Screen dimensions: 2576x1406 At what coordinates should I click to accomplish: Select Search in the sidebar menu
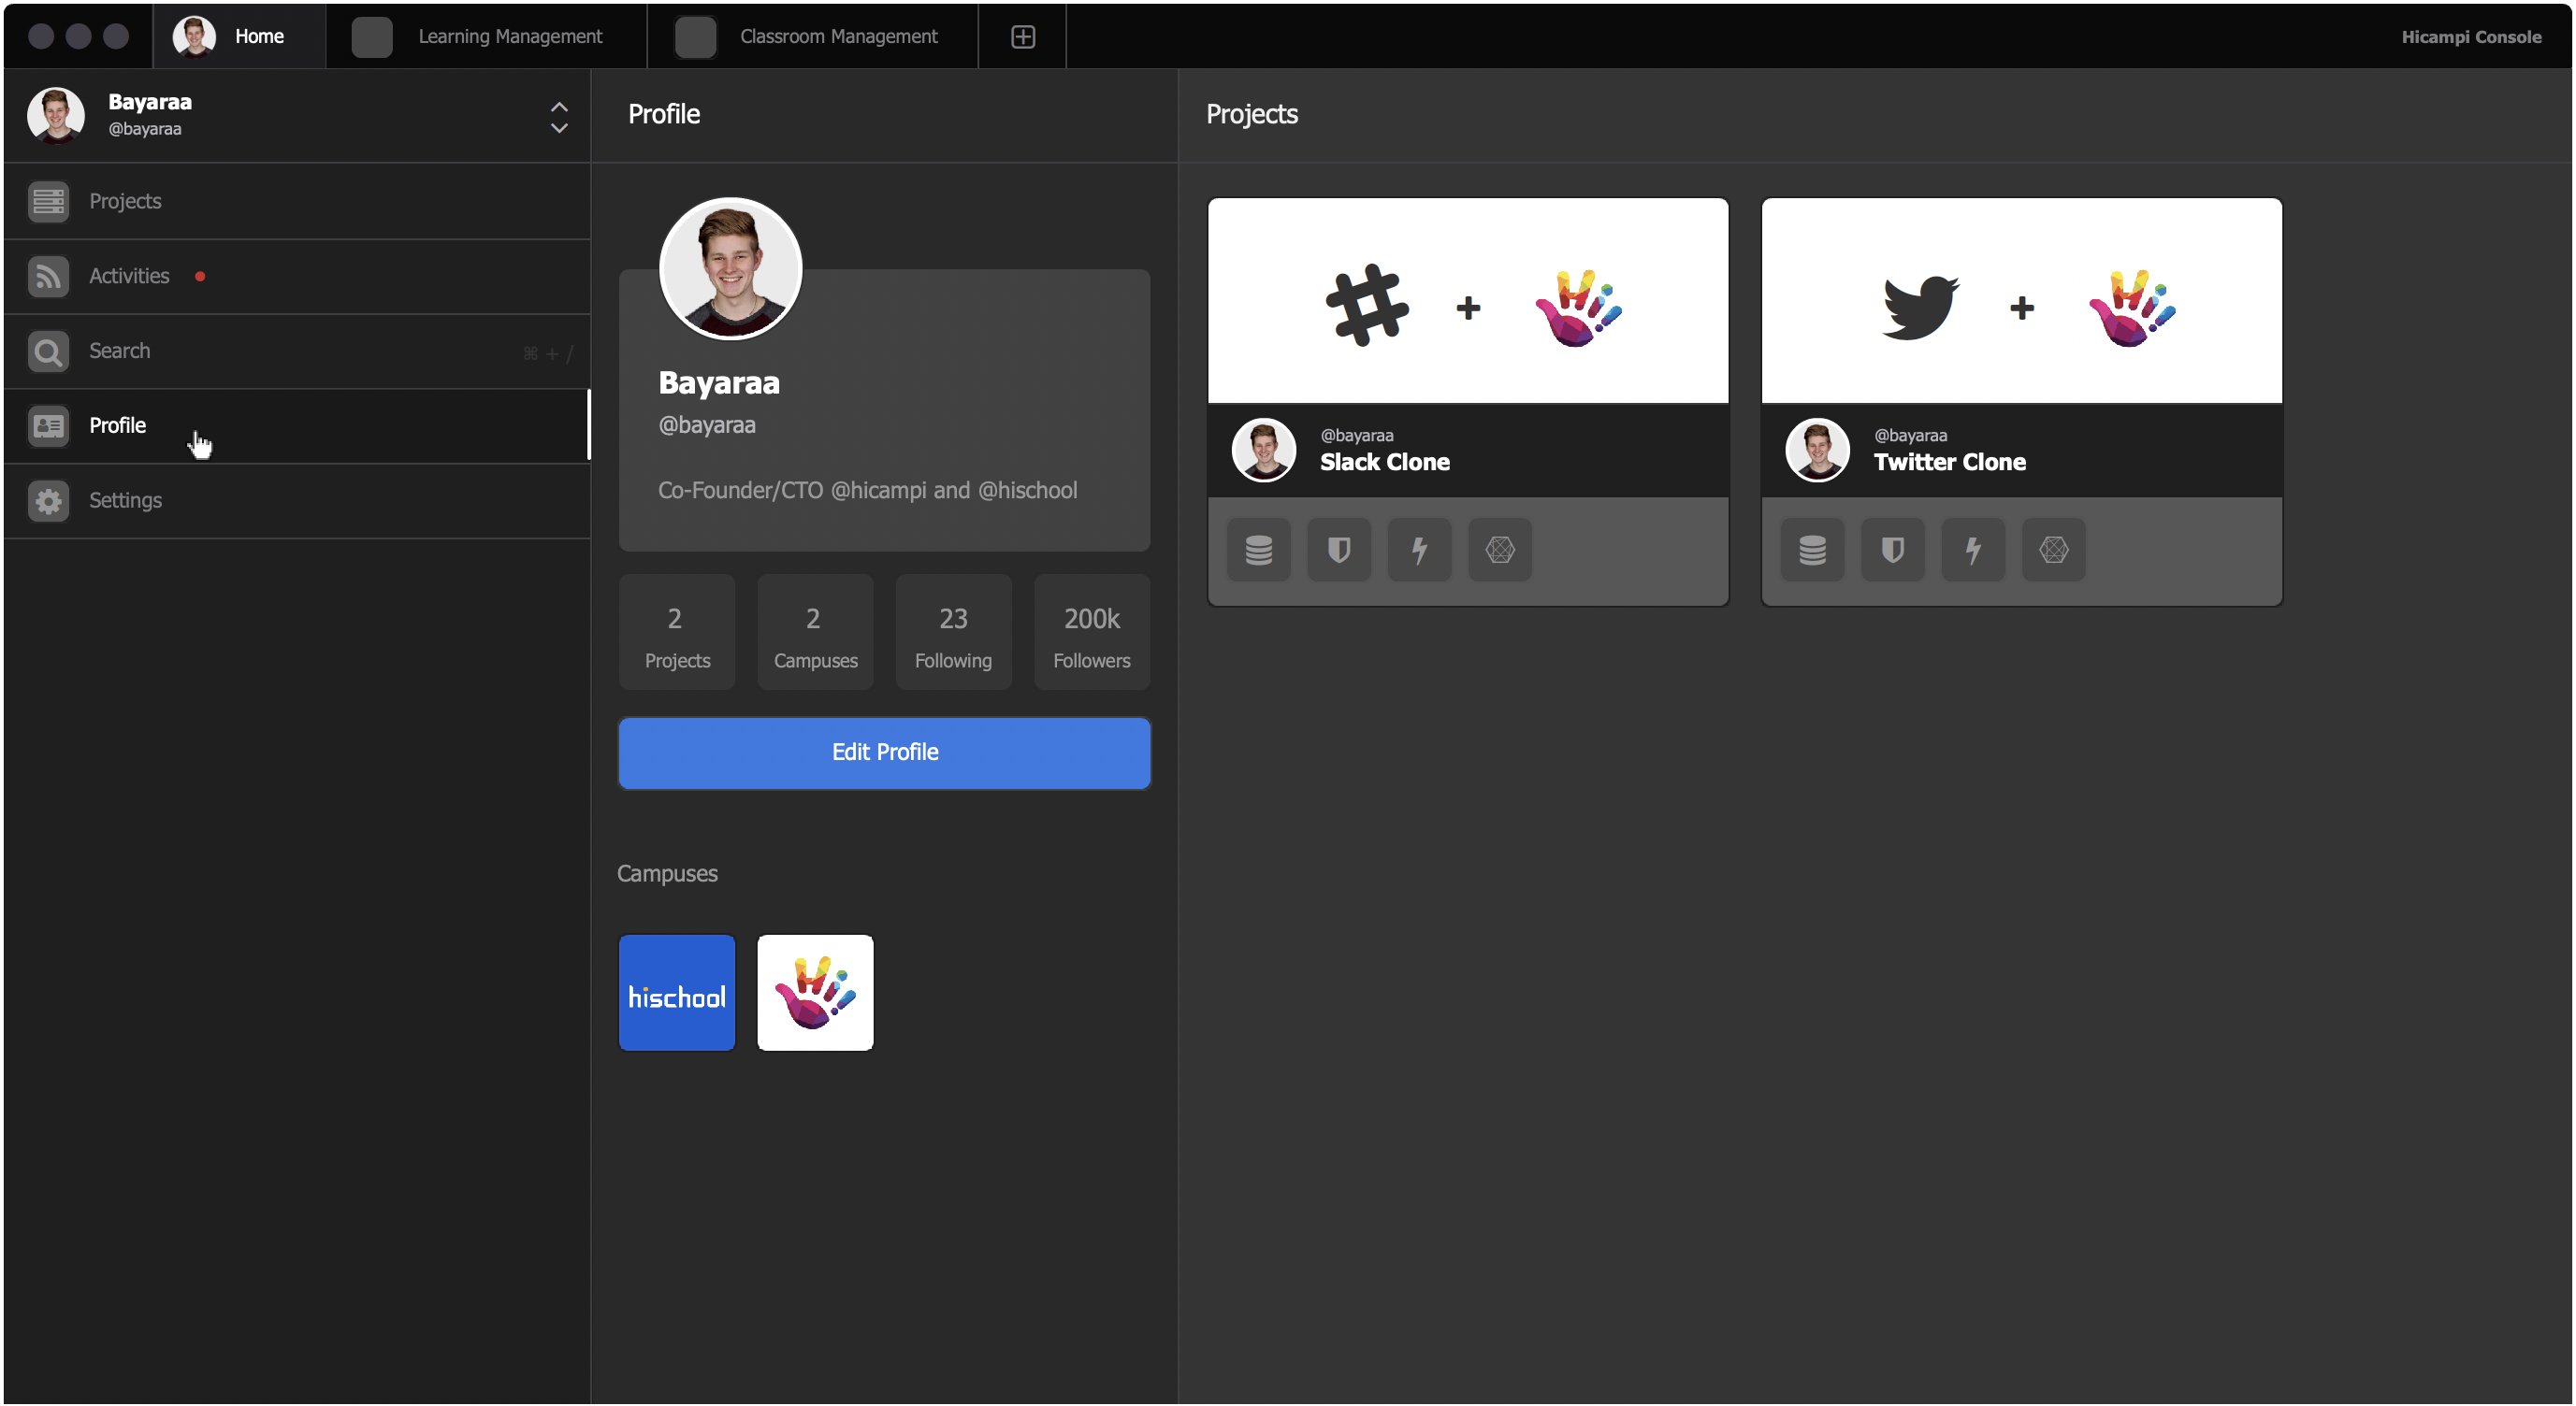[x=119, y=351]
